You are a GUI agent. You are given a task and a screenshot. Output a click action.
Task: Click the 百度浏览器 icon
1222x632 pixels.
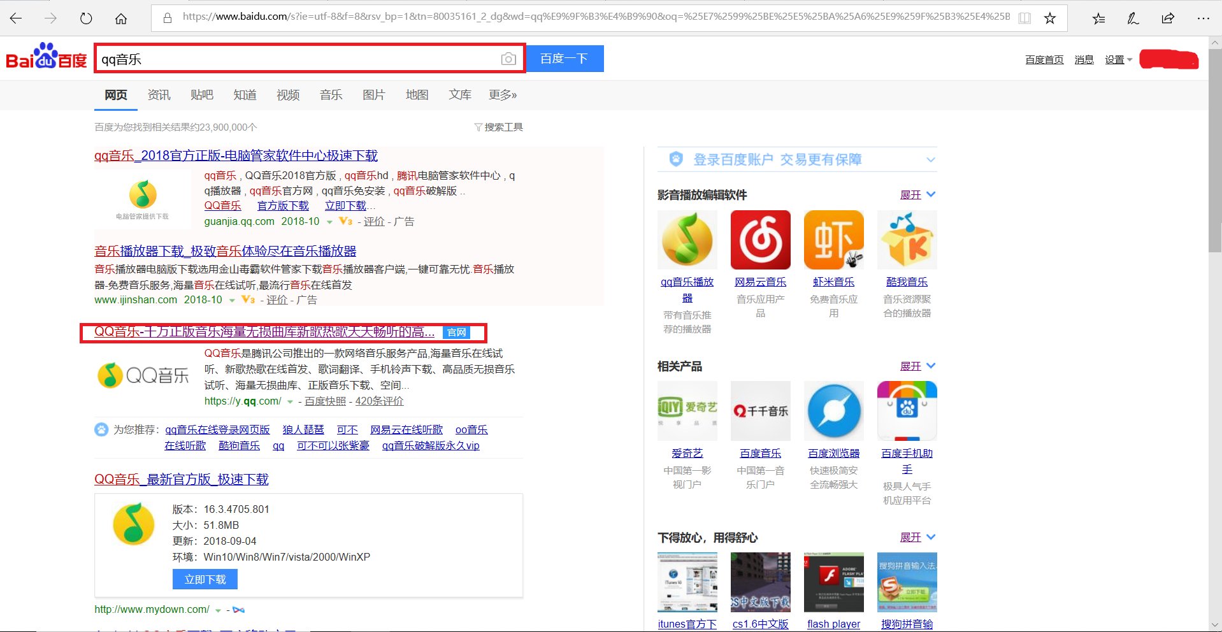coord(833,411)
